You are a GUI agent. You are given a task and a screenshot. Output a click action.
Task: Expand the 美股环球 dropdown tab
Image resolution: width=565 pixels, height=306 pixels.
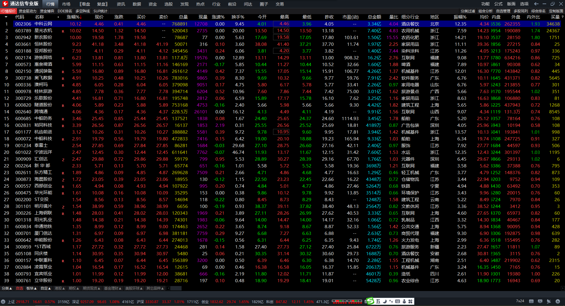point(134,288)
